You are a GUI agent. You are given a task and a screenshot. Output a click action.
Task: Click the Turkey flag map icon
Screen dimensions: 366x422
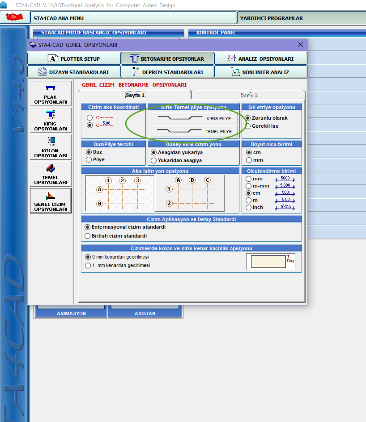coord(15,17)
